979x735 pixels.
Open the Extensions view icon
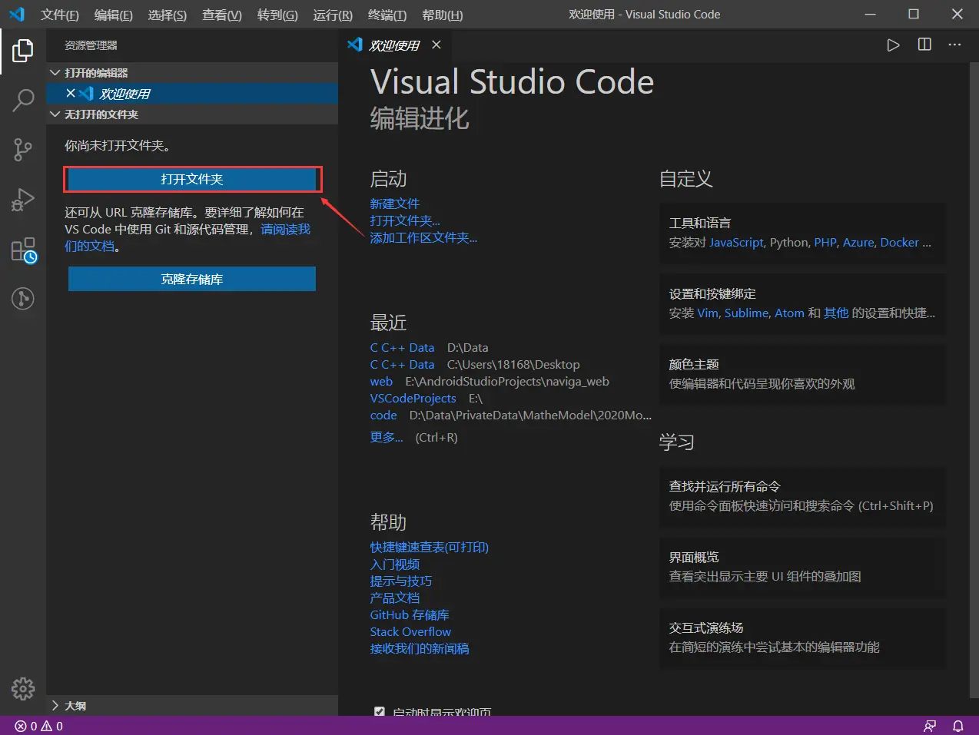[x=23, y=250]
